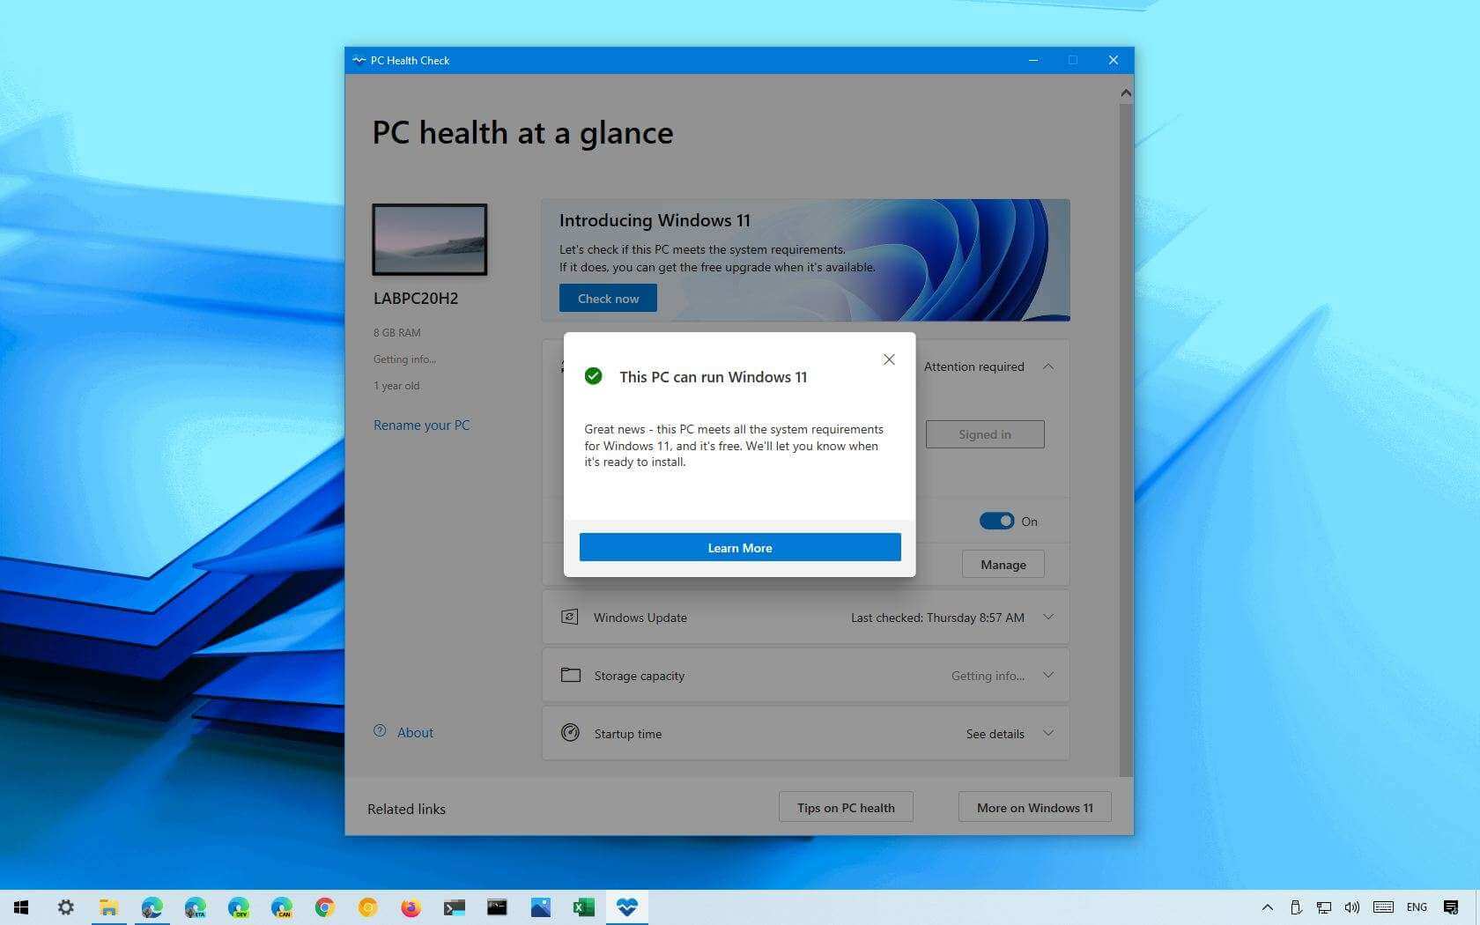Image resolution: width=1480 pixels, height=925 pixels.
Task: Open Microsoft Edge Canary from the taskbar
Action: (x=280, y=907)
